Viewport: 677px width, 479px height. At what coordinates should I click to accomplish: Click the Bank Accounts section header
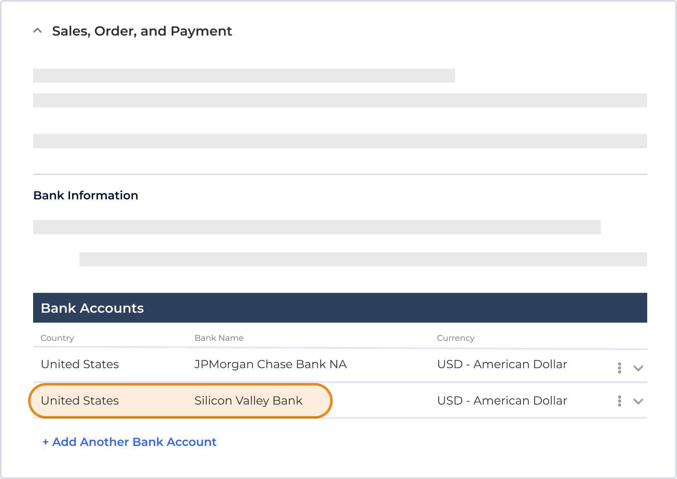pos(92,308)
